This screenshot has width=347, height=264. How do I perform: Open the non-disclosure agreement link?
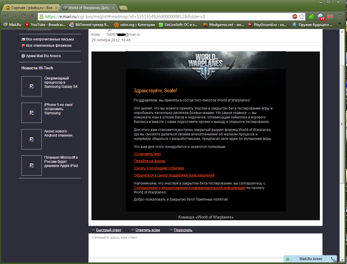pos(190,188)
